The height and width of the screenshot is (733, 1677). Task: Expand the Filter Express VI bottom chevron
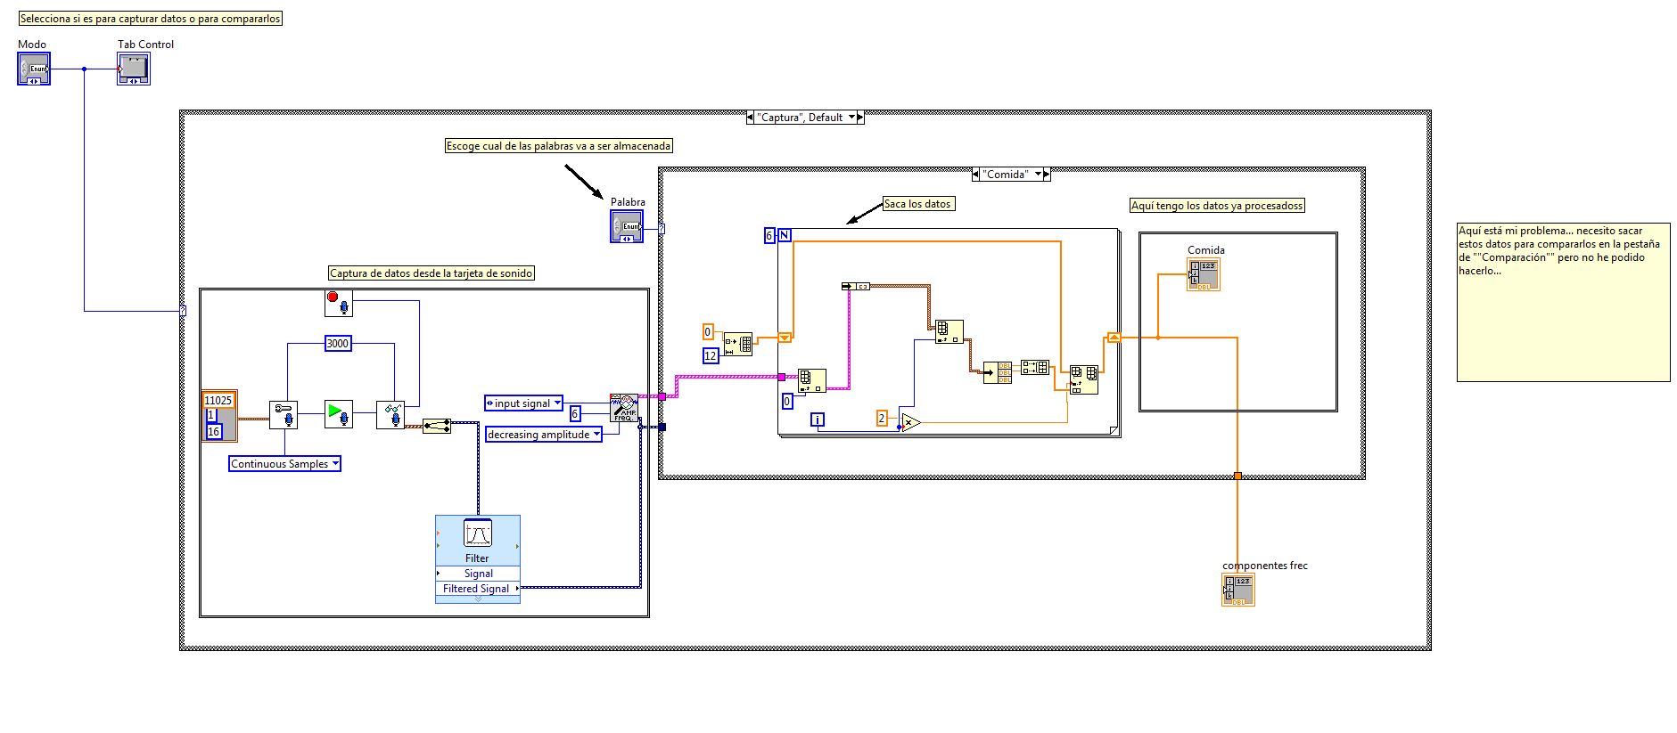point(478,599)
